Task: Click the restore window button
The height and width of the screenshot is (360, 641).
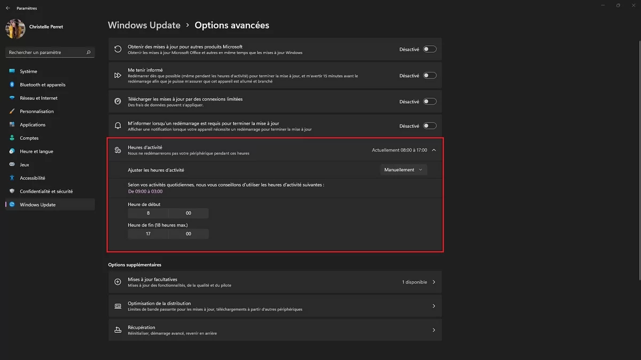Action: point(618,5)
